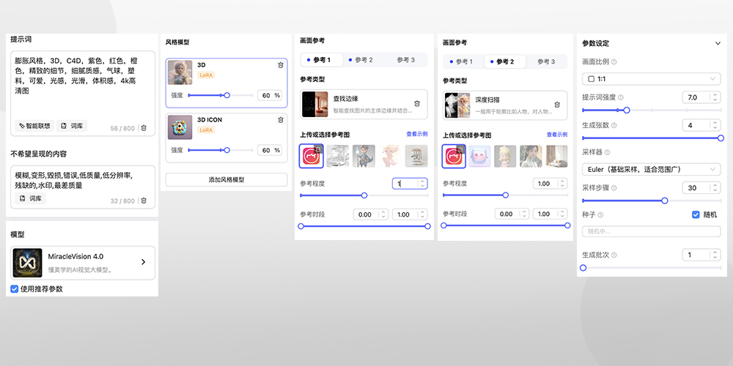The width and height of the screenshot is (733, 366).
Task: Remove the 3D style model with its trash icon
Action: [281, 65]
